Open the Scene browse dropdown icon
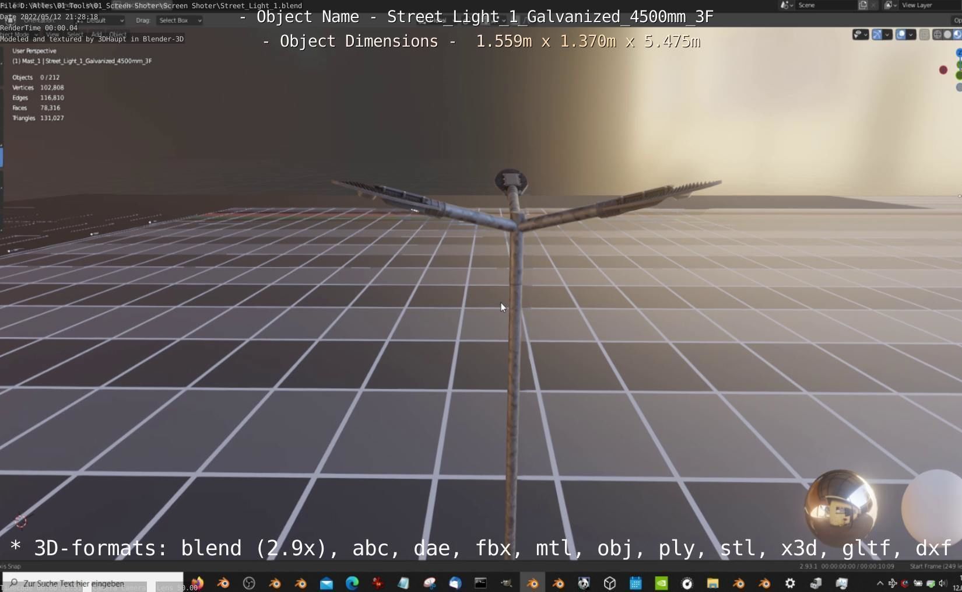This screenshot has height=592, width=962. [x=787, y=5]
